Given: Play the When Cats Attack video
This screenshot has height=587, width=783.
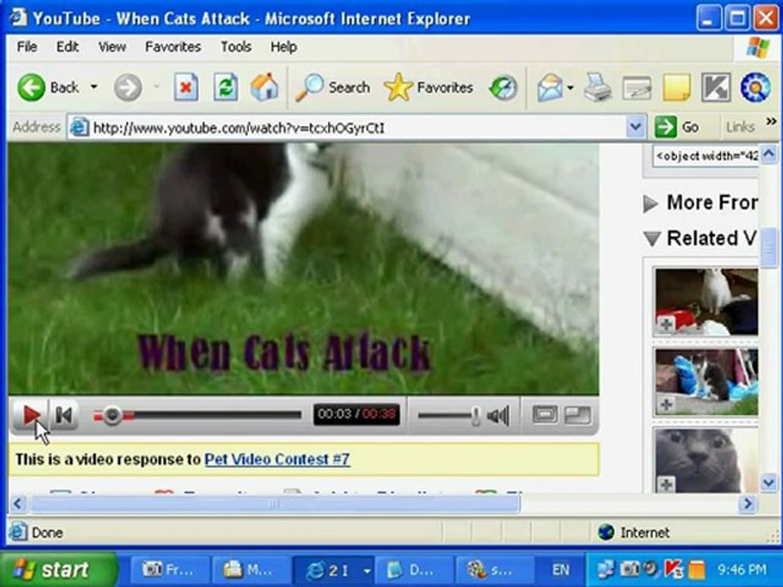Looking at the screenshot, I should tap(31, 415).
